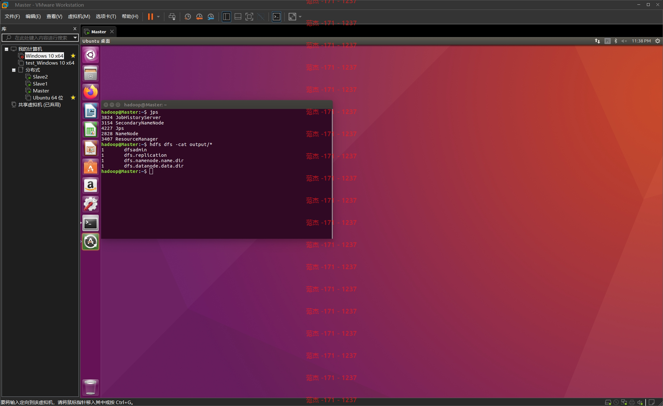Open LibreOffice Writer launcher icon
Image resolution: width=663 pixels, height=406 pixels.
pyautogui.click(x=91, y=111)
